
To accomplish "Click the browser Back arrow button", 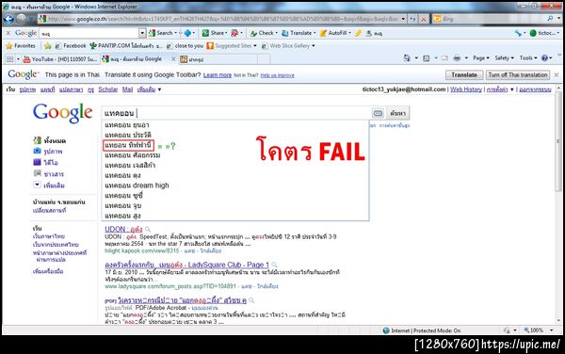I will click(x=8, y=19).
